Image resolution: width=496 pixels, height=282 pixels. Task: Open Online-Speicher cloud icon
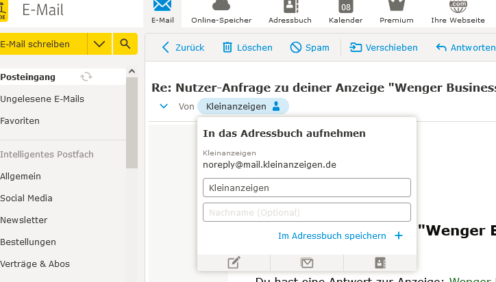(221, 5)
